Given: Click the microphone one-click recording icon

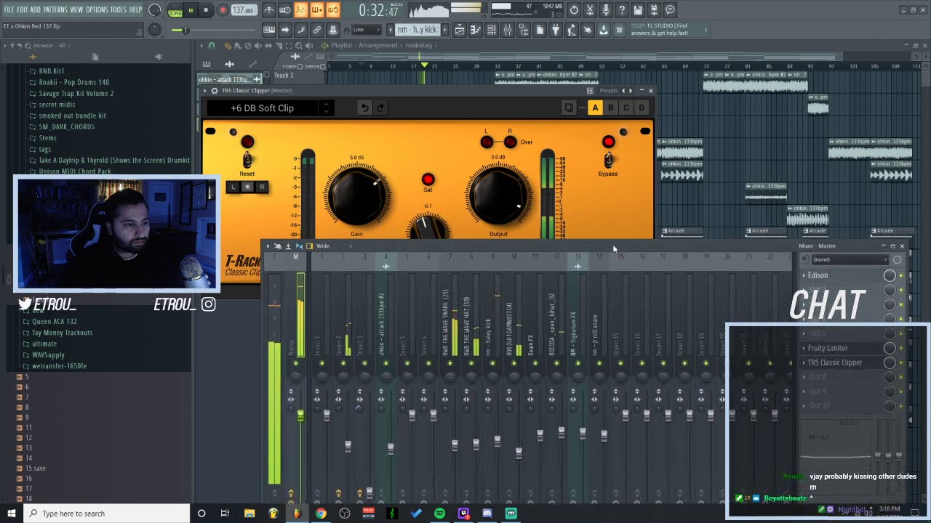Looking at the screenshot, I should tap(607, 10).
